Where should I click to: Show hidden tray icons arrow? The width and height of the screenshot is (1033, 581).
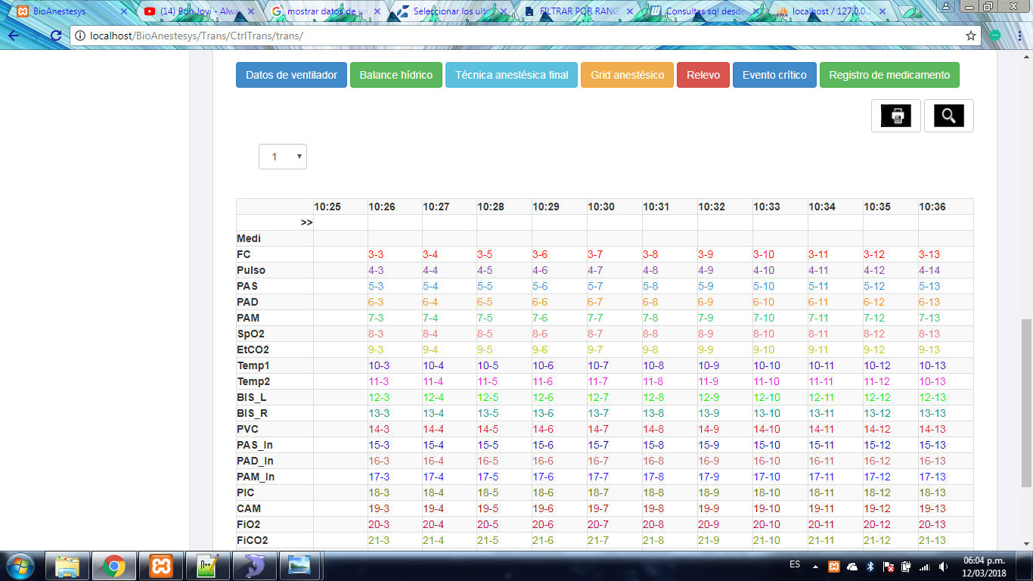(815, 566)
